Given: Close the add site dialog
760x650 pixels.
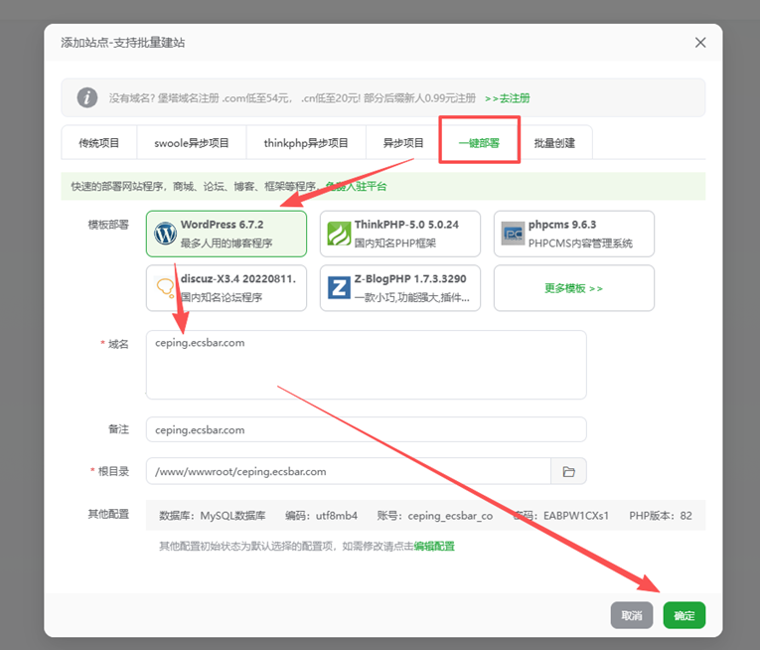Looking at the screenshot, I should tap(700, 43).
